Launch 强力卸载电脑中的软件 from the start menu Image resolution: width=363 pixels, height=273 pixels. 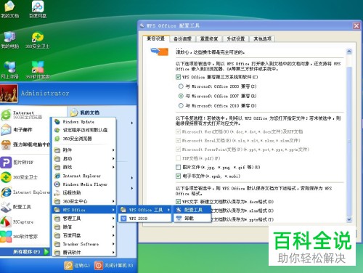coord(25,144)
